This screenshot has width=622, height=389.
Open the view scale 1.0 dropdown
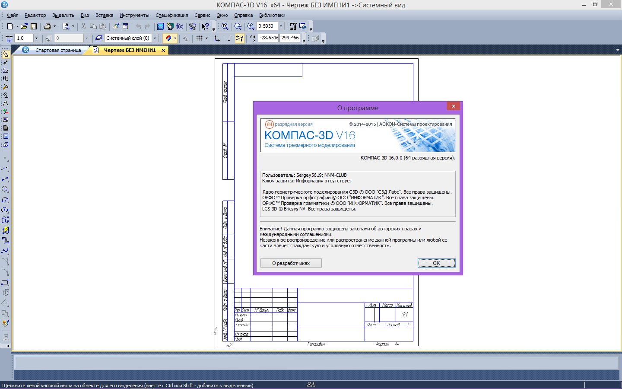pyautogui.click(x=36, y=38)
